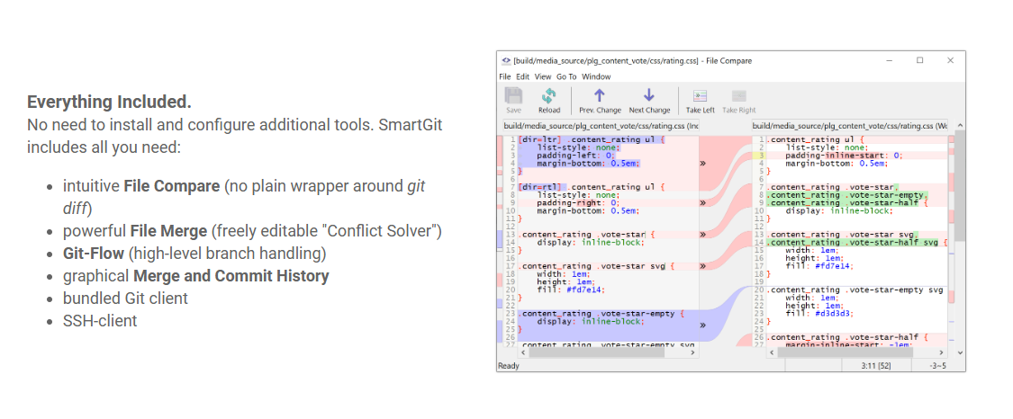Apply the Take Left action
1013x419 pixels.
(701, 101)
